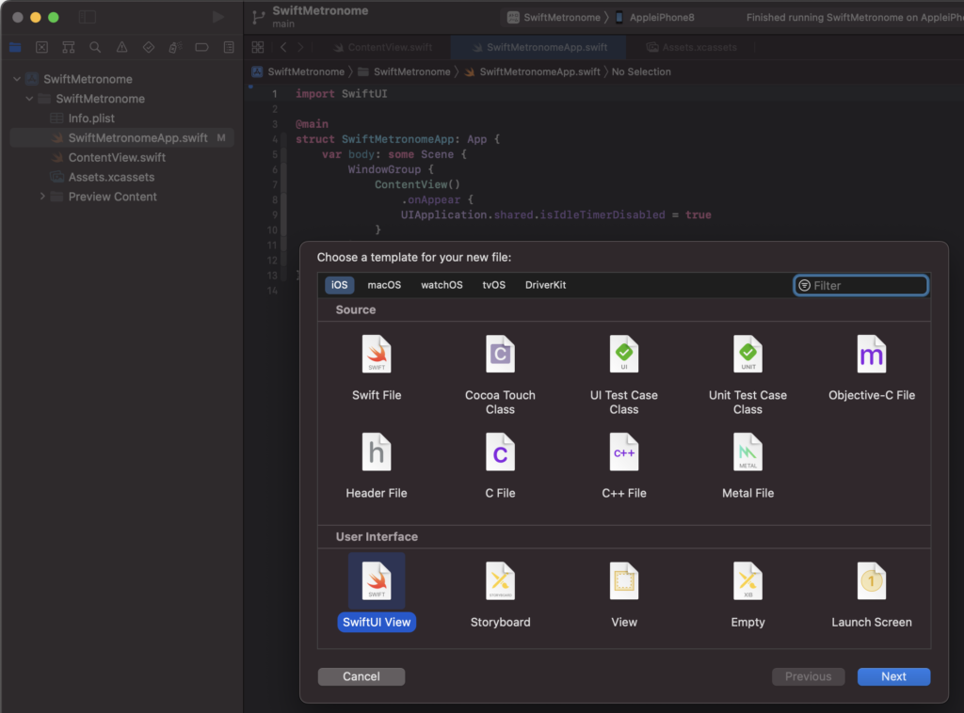Open the SwiftMetronome folder breadcrumb segment
This screenshot has width=964, height=713.
click(405, 71)
